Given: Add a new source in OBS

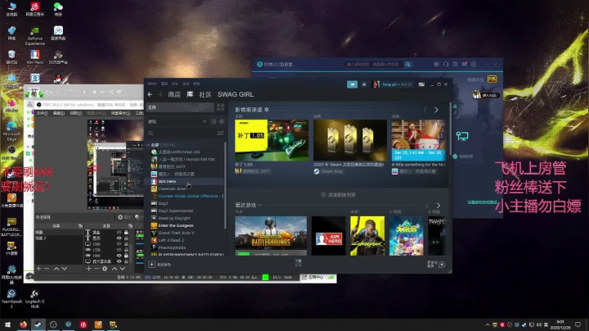Looking at the screenshot, I should (88, 269).
